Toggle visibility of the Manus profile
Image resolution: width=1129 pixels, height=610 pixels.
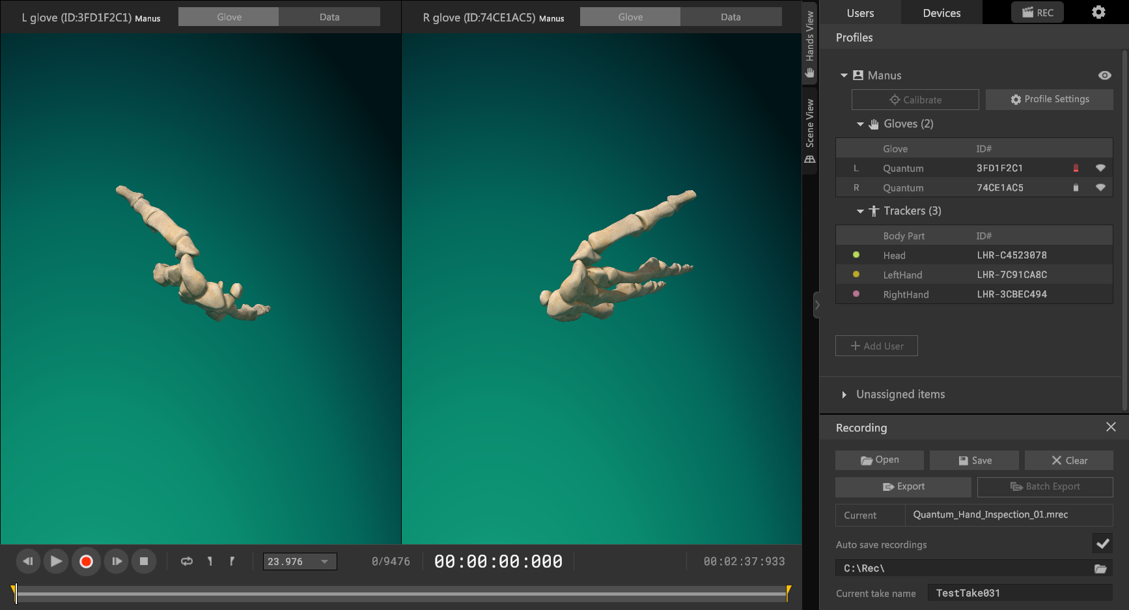click(1104, 76)
